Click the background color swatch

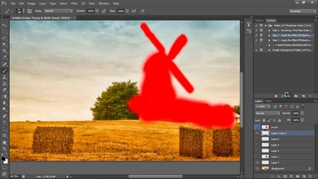[x=6, y=162]
